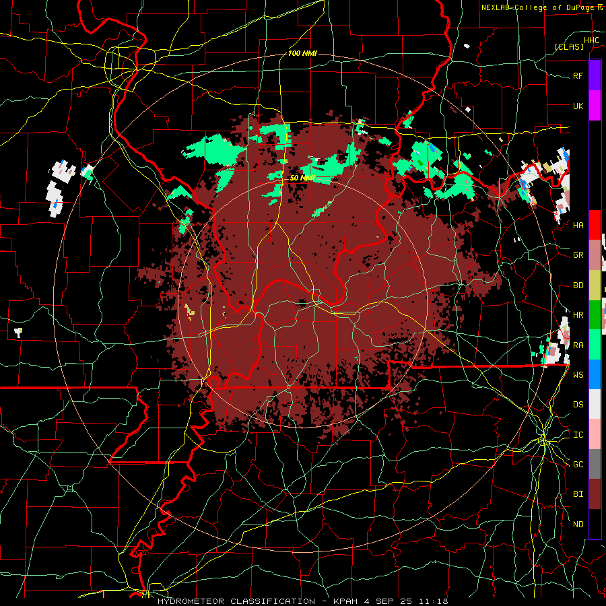Image resolution: width=606 pixels, height=606 pixels.
Task: Click the BD legend label
Action: [578, 285]
